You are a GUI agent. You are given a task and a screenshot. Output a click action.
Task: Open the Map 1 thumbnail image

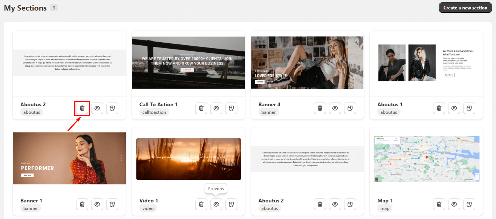tap(426, 159)
